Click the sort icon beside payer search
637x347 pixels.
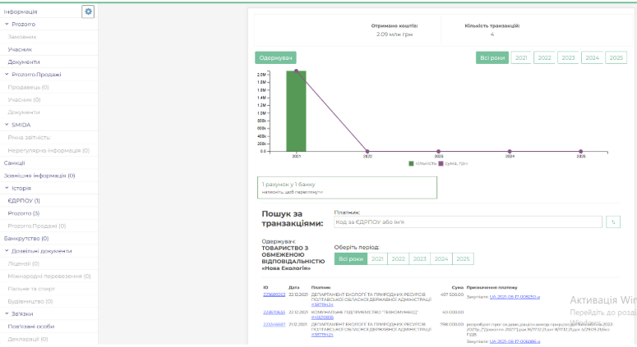pos(612,221)
